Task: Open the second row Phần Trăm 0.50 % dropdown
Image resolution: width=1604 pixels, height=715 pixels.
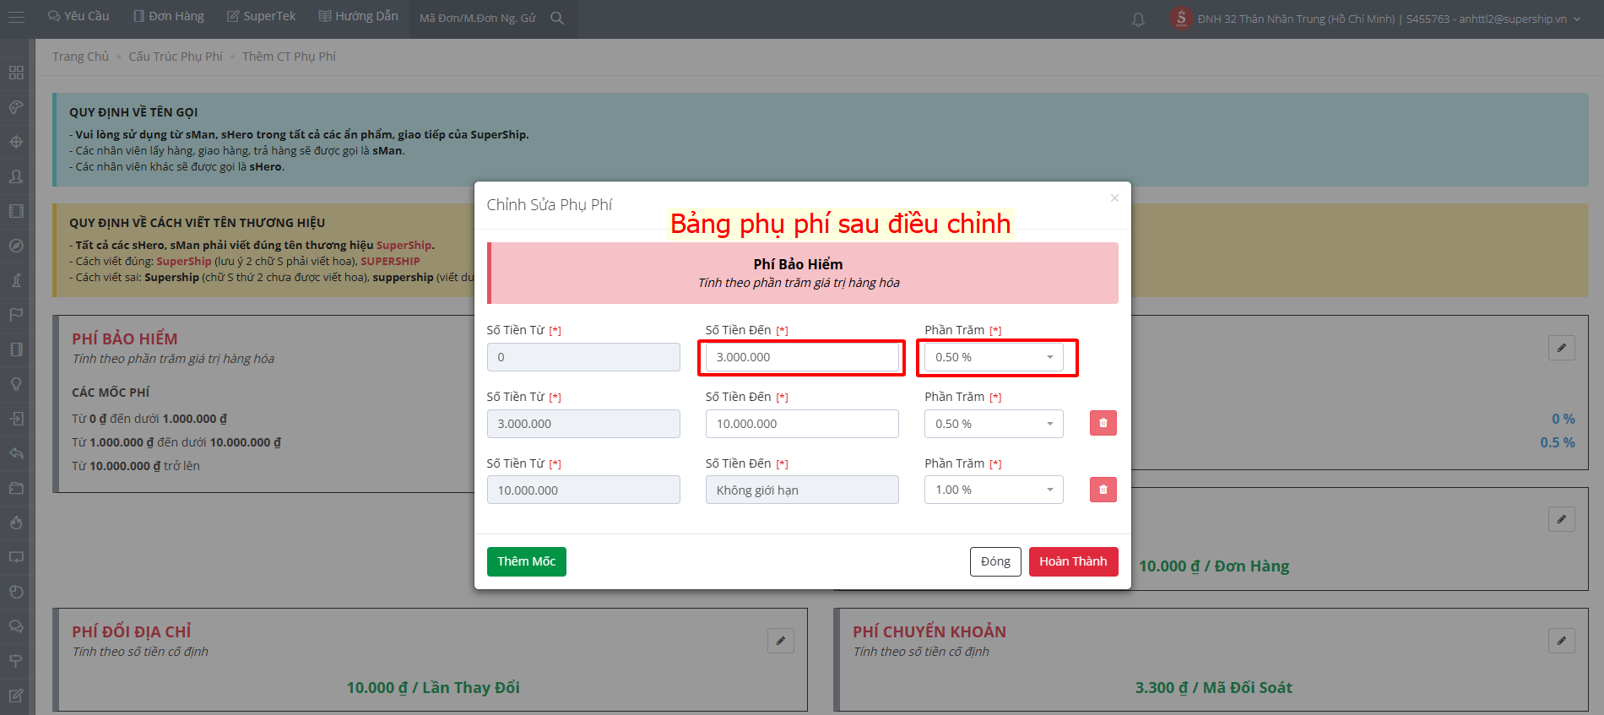Action: click(x=994, y=424)
